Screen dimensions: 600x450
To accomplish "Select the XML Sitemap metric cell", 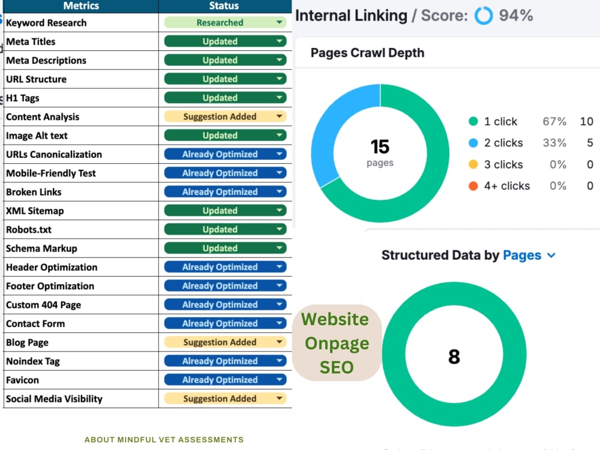I will [81, 211].
